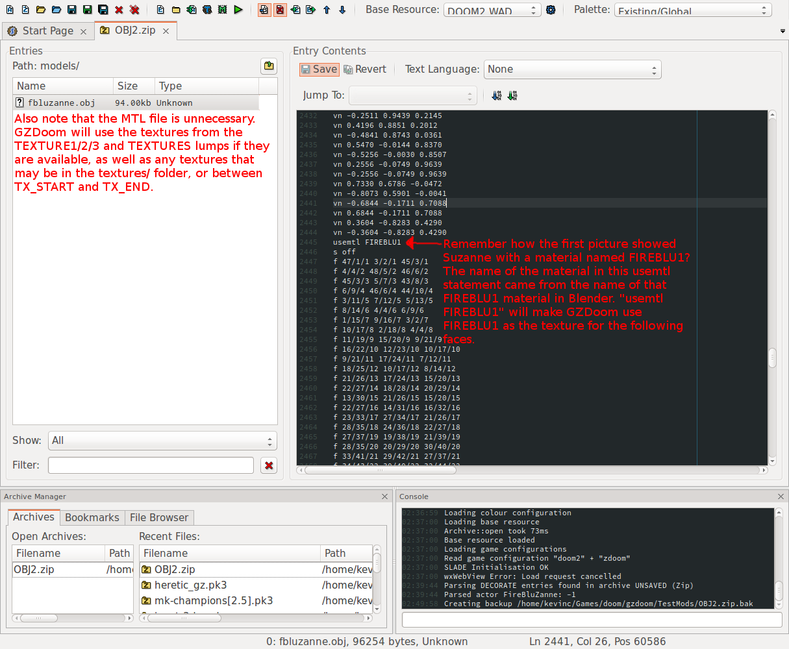Click the green arrow binary icon
Screen dimensions: 789x649
pyautogui.click(x=512, y=95)
